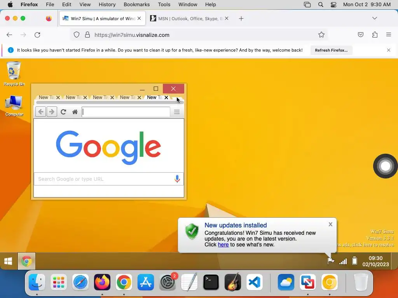Image resolution: width=398 pixels, height=298 pixels.
Task: Click the simulated Chrome address bar
Action: (x=126, y=112)
